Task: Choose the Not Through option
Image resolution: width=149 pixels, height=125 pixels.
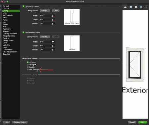Action: [28, 70]
